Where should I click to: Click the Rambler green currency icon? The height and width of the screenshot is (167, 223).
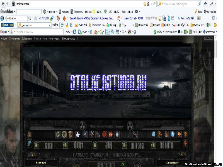coord(105,11)
